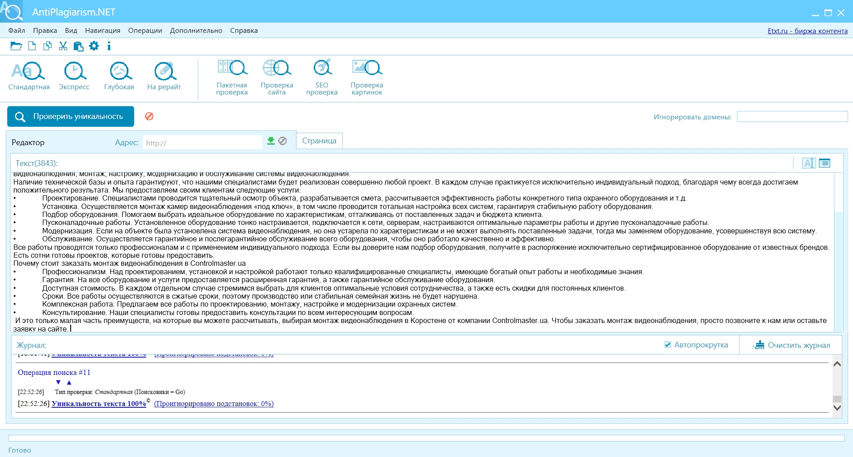
Task: Open the Etxt.ru биржа контента link
Action: (x=808, y=31)
